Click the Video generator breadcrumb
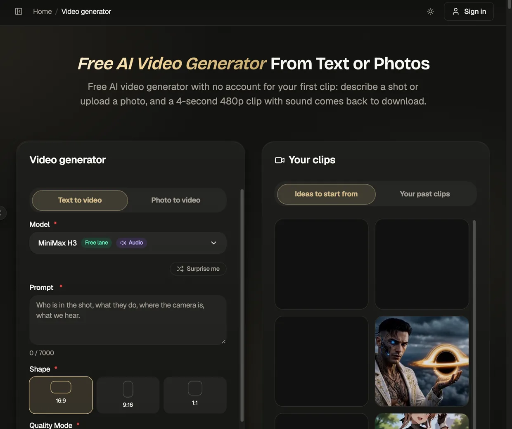The image size is (512, 429). [x=86, y=12]
